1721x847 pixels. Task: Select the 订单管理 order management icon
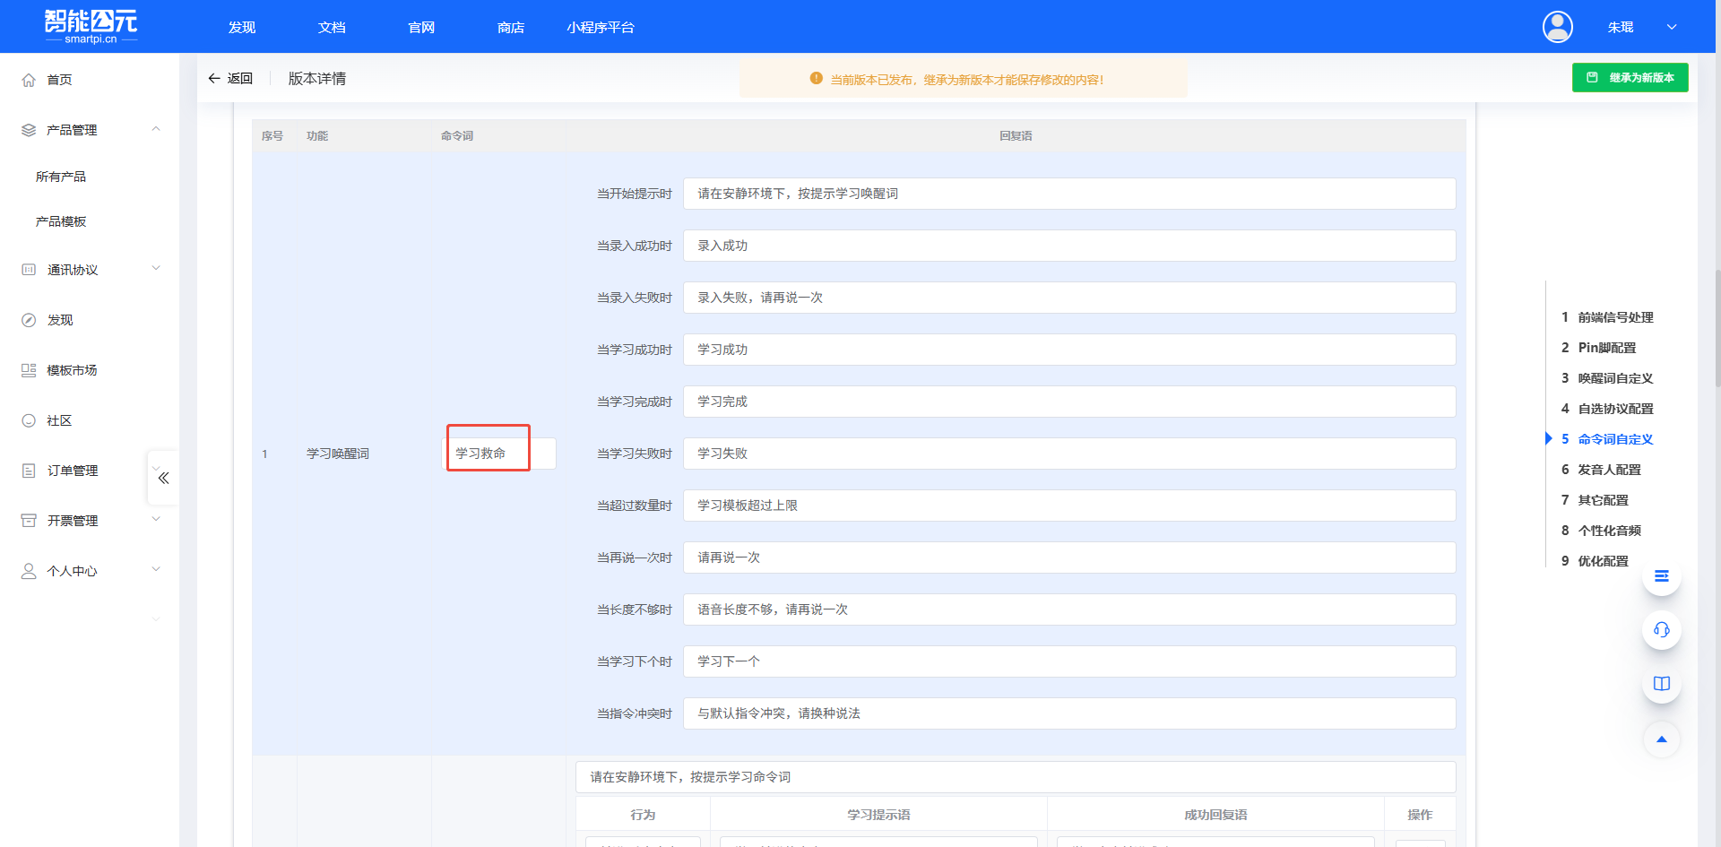(x=28, y=470)
